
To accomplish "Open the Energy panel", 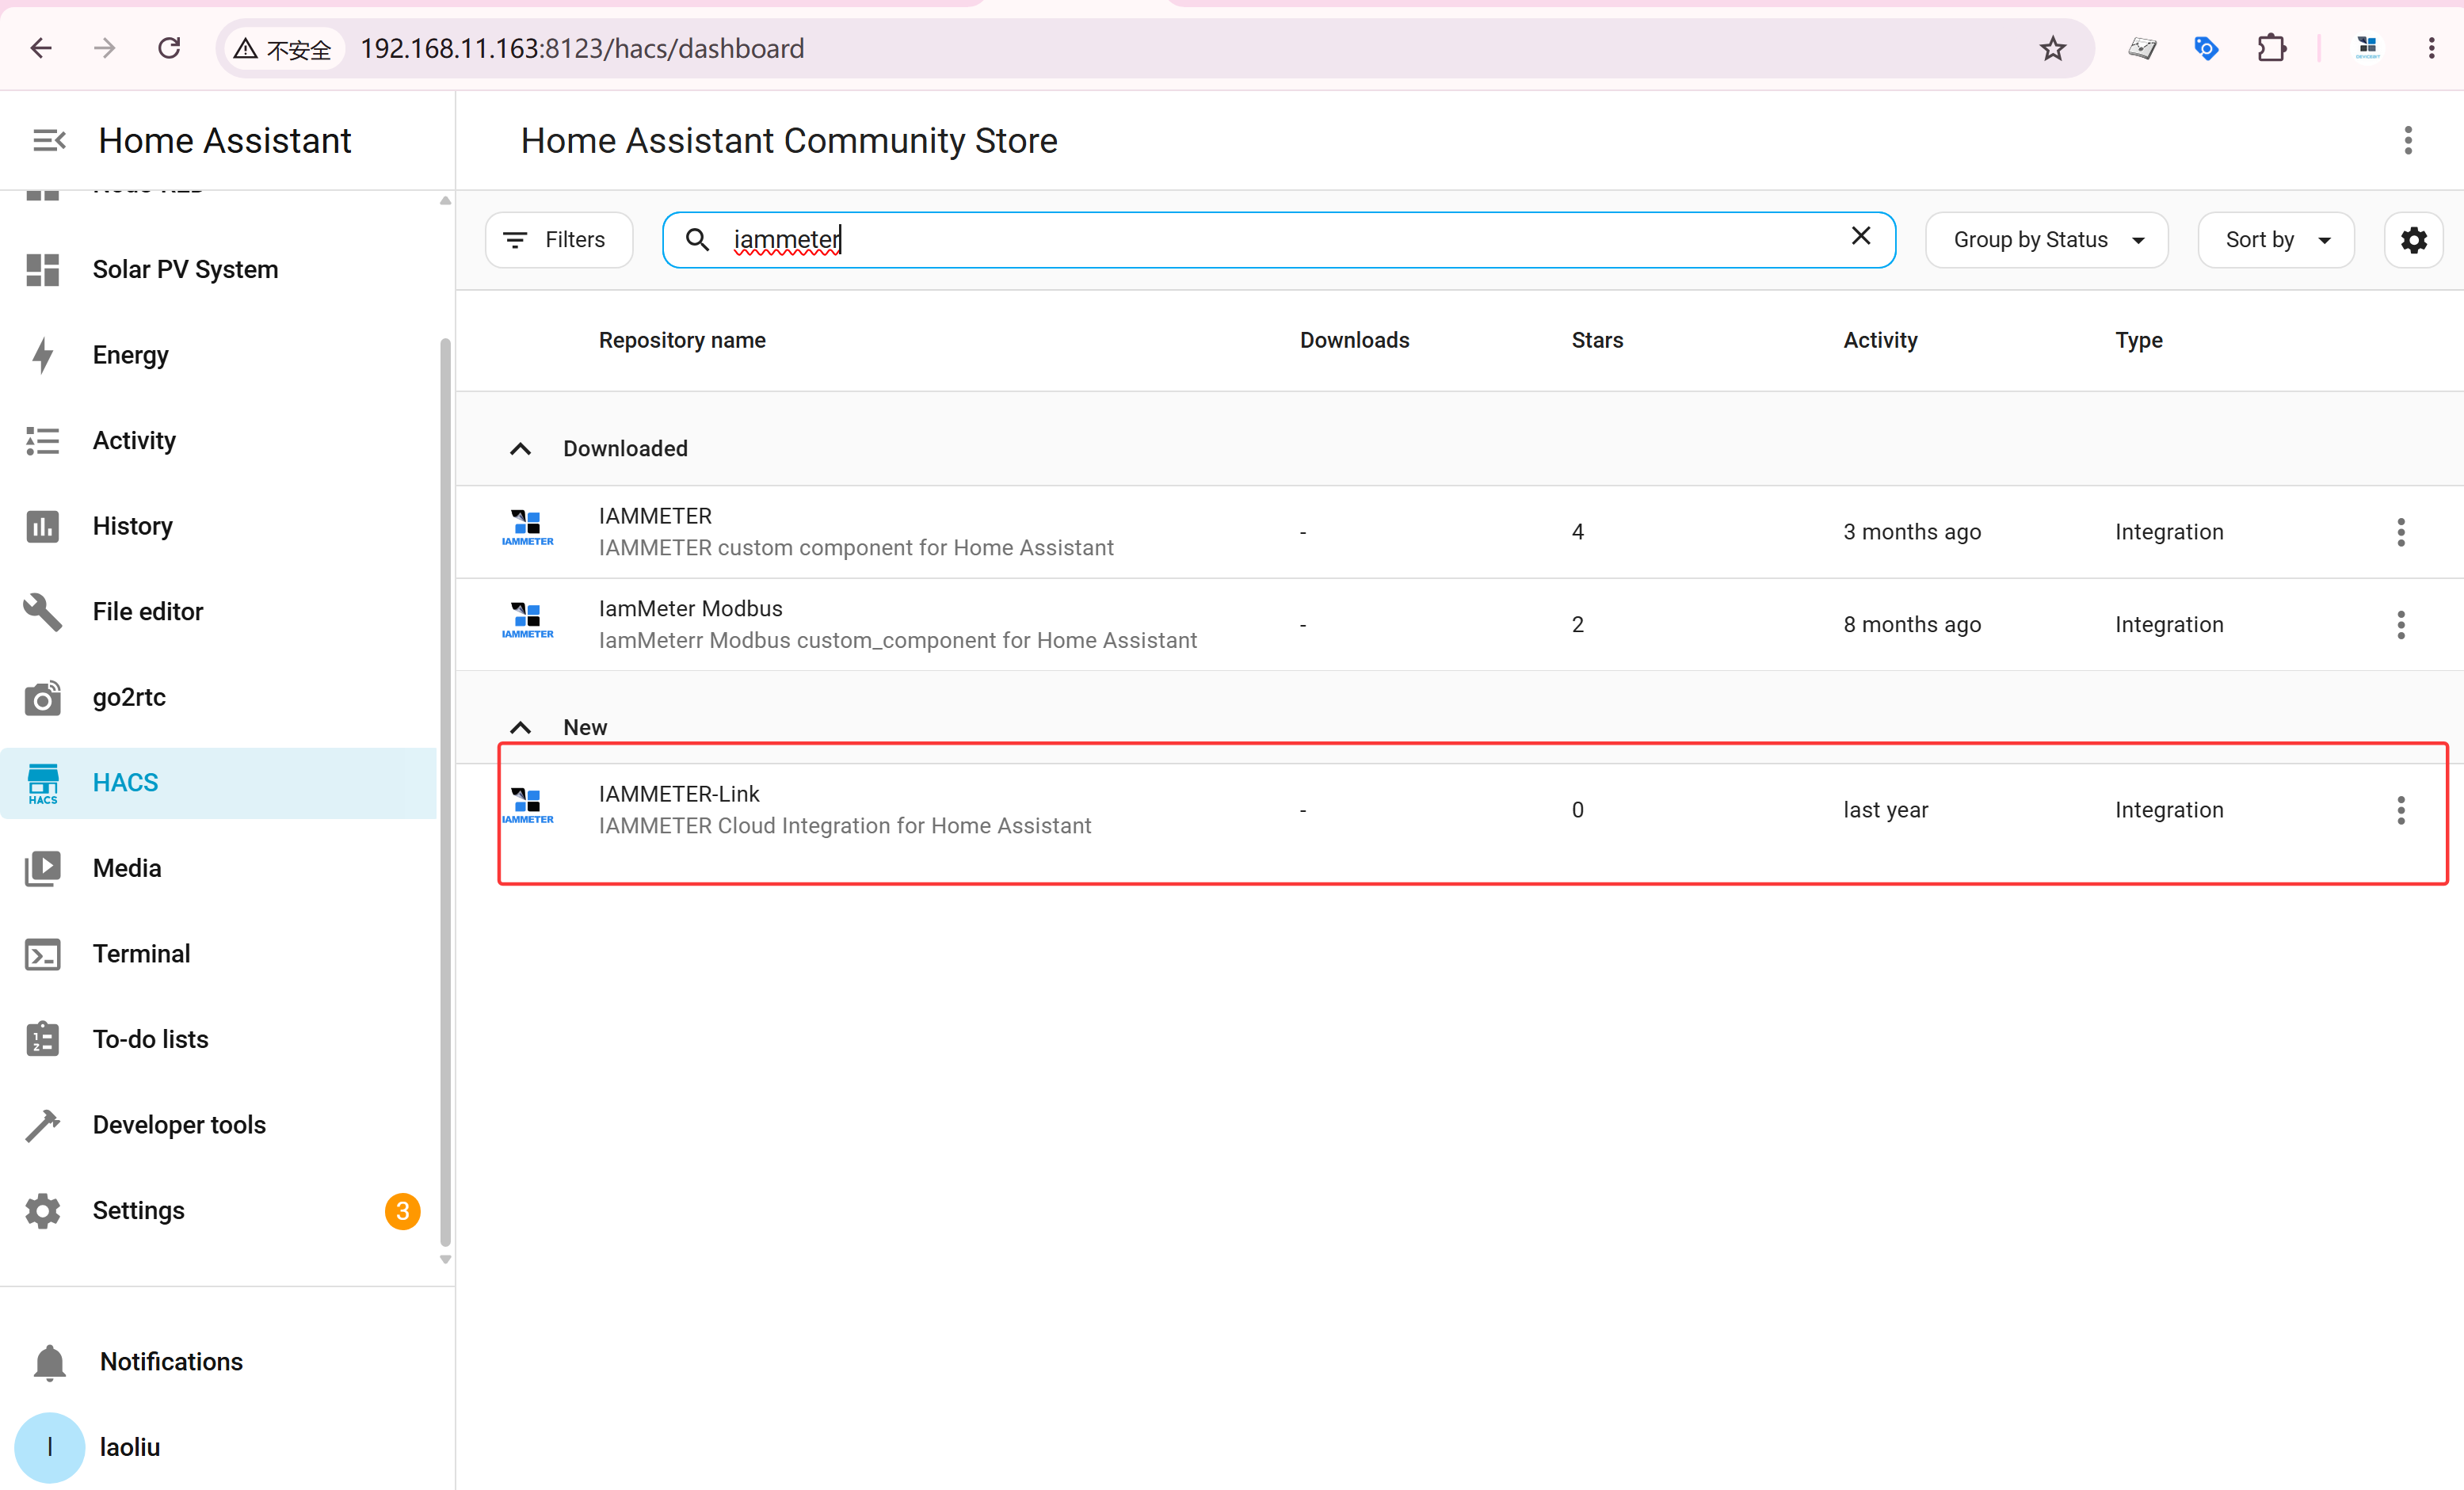I will coord(218,355).
